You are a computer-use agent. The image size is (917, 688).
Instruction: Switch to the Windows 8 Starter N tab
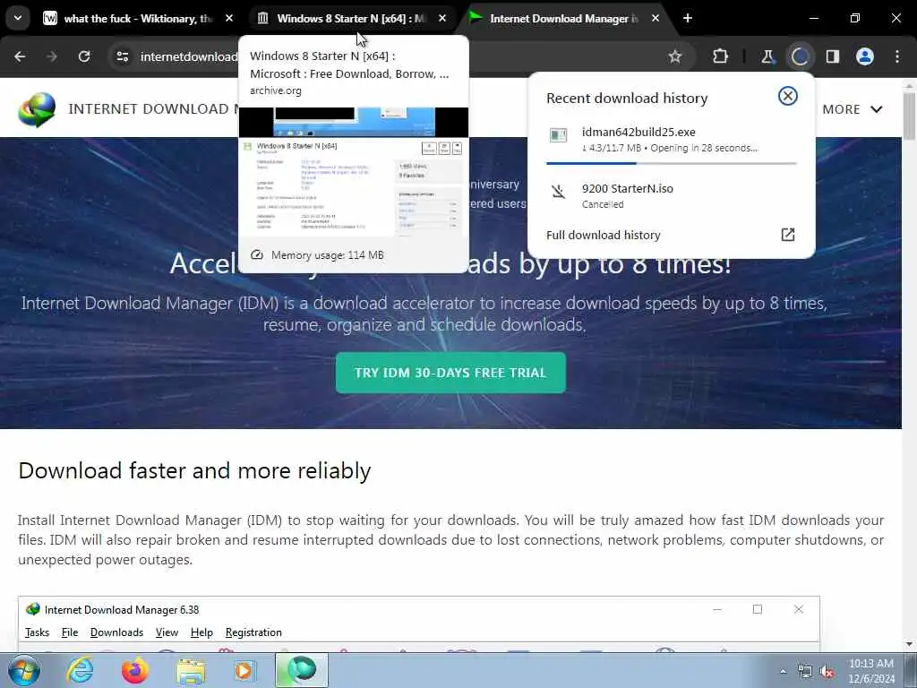353,19
